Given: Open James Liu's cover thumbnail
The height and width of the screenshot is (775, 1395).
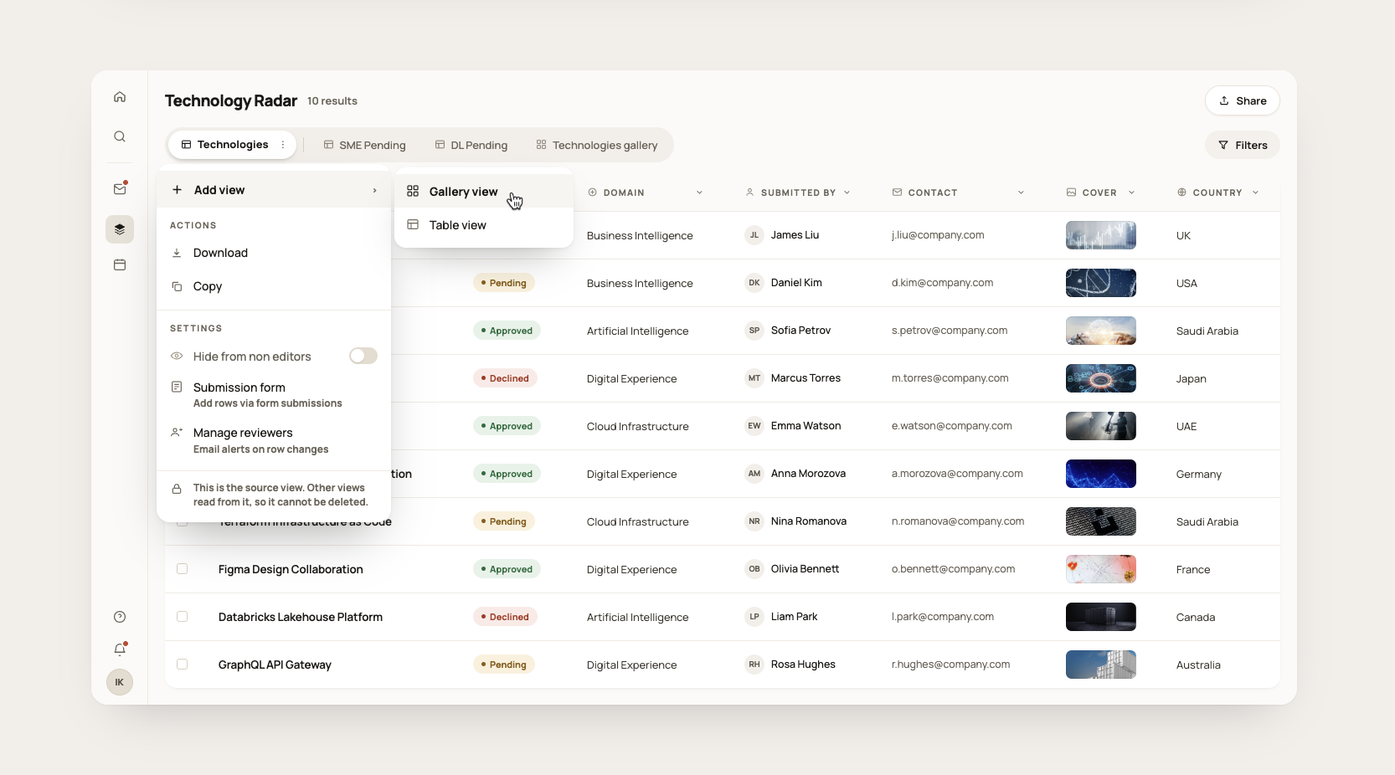Looking at the screenshot, I should pyautogui.click(x=1101, y=235).
